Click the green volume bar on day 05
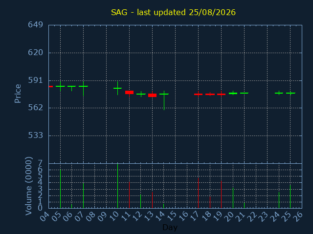Viewport: 313px width, 234px height. [60, 189]
